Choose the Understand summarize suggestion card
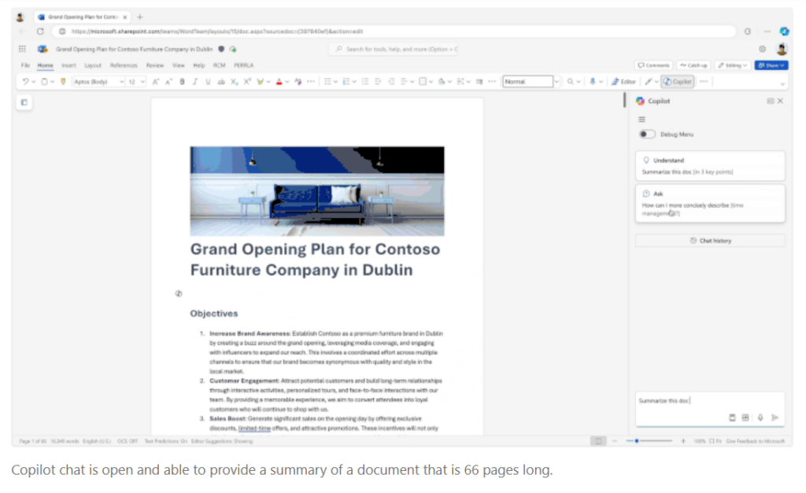806x493 pixels. [711, 165]
